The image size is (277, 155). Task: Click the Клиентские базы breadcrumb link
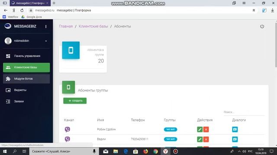click(x=93, y=26)
